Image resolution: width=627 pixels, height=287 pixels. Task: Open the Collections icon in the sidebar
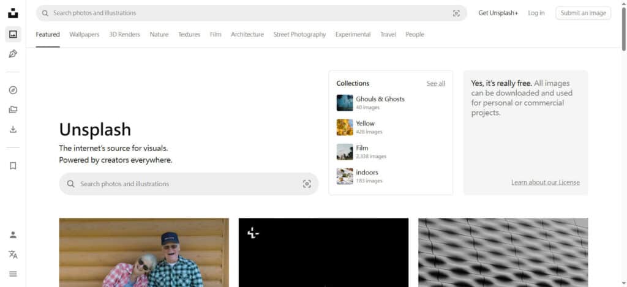coord(13,110)
